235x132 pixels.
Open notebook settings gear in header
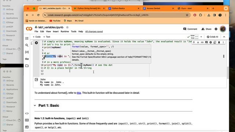coord(216,29)
